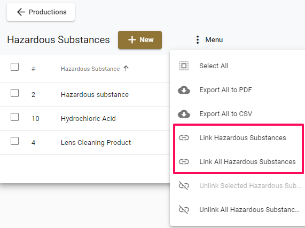This screenshot has height=228, width=305.
Task: Click the chain icon beside Link Hazardous Substances
Action: point(184,138)
